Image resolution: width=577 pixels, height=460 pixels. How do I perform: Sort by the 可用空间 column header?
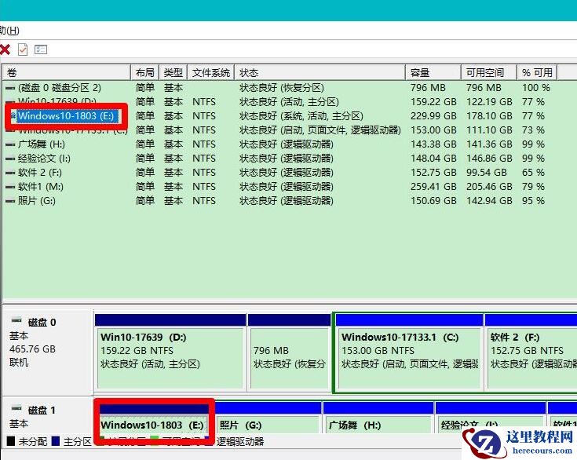tap(489, 72)
